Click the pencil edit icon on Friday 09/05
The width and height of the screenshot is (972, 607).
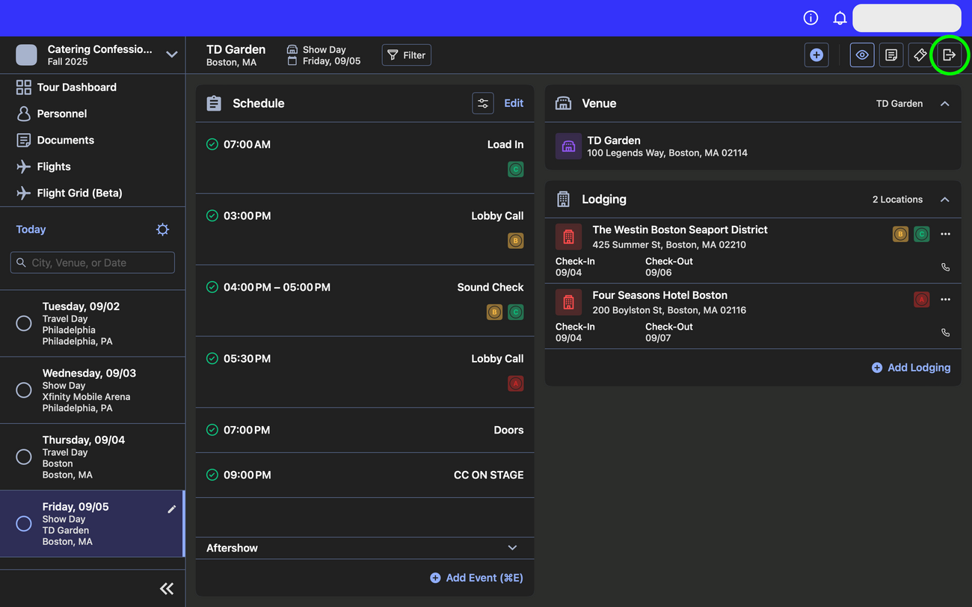(171, 509)
